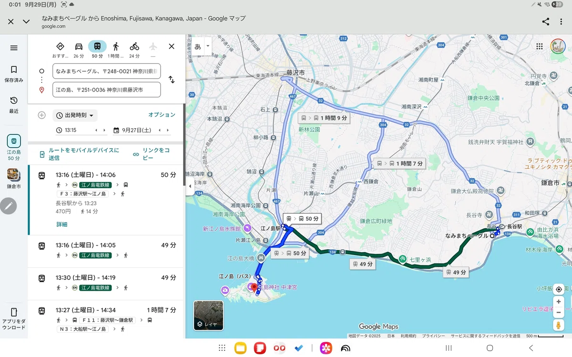Switch to walking mode
The height and width of the screenshot is (357, 572).
pos(116,50)
